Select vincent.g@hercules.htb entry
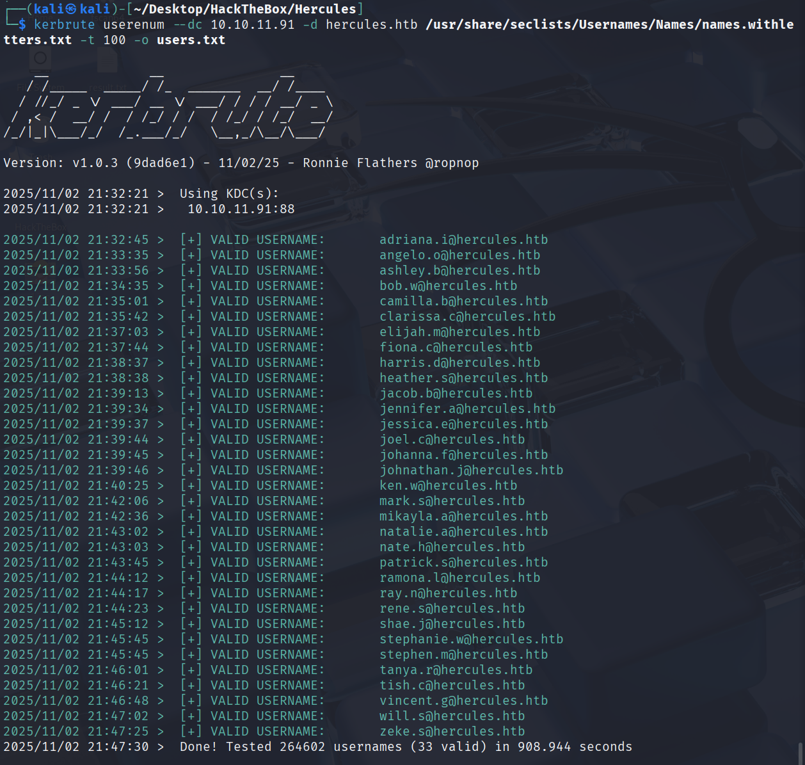Screen dimensions: 805x765 [463, 701]
